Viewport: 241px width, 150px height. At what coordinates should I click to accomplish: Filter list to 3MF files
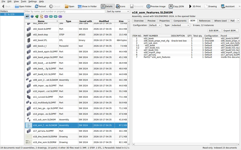coord(55,16)
